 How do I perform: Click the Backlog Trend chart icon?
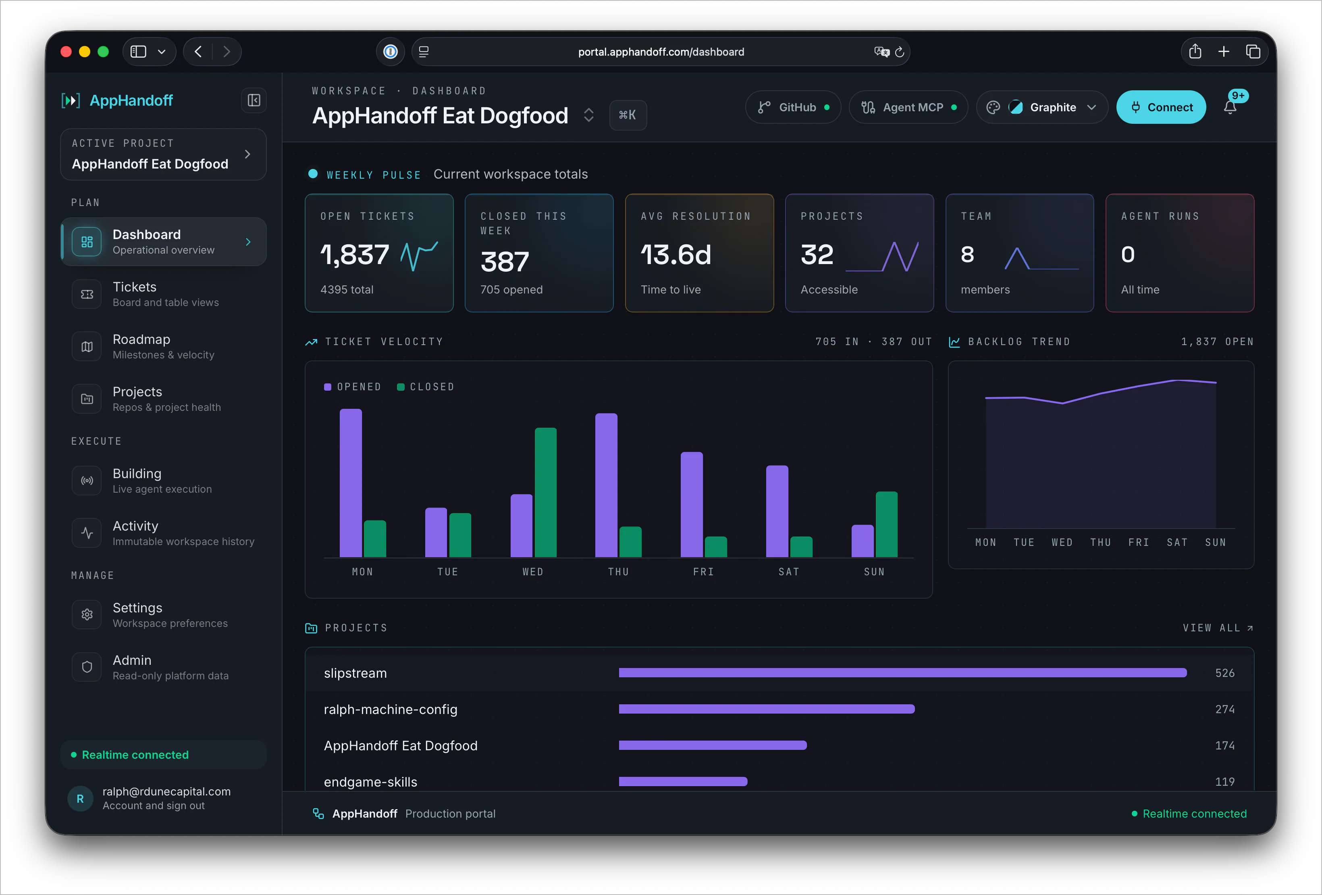(x=954, y=342)
